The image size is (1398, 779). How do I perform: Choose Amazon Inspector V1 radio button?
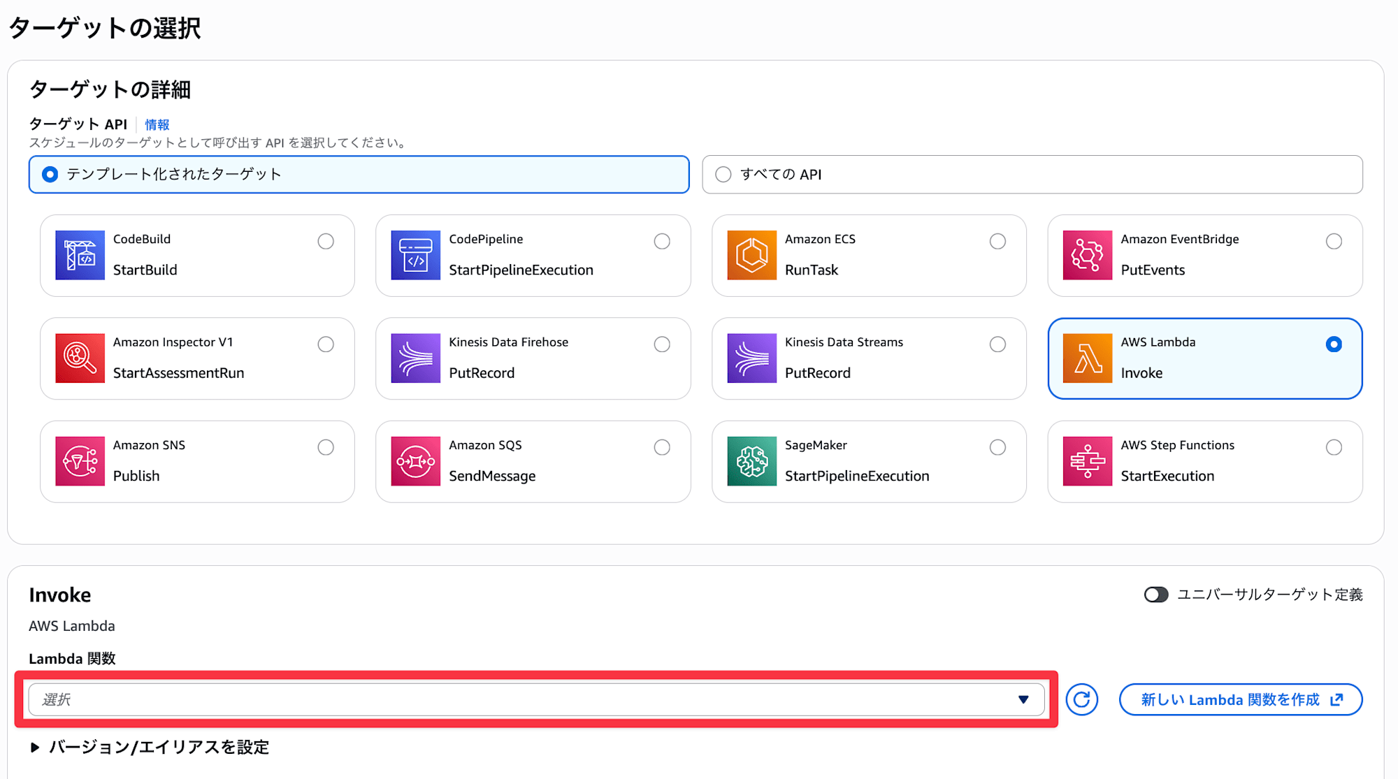point(326,344)
